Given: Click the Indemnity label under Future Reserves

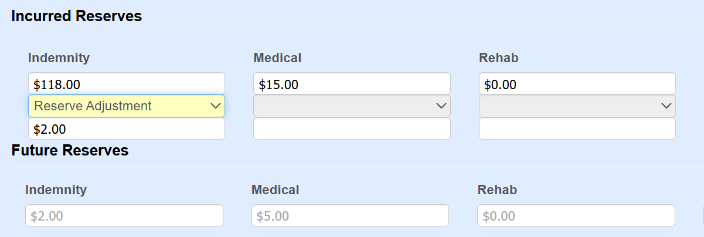Looking at the screenshot, I should point(56,190).
